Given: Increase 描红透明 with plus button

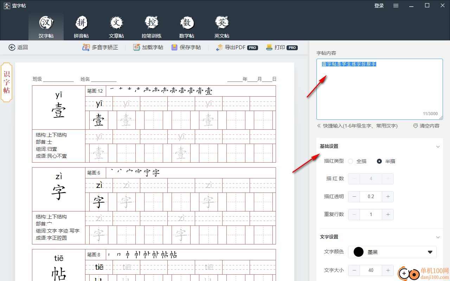Looking at the screenshot, I should 388,197.
